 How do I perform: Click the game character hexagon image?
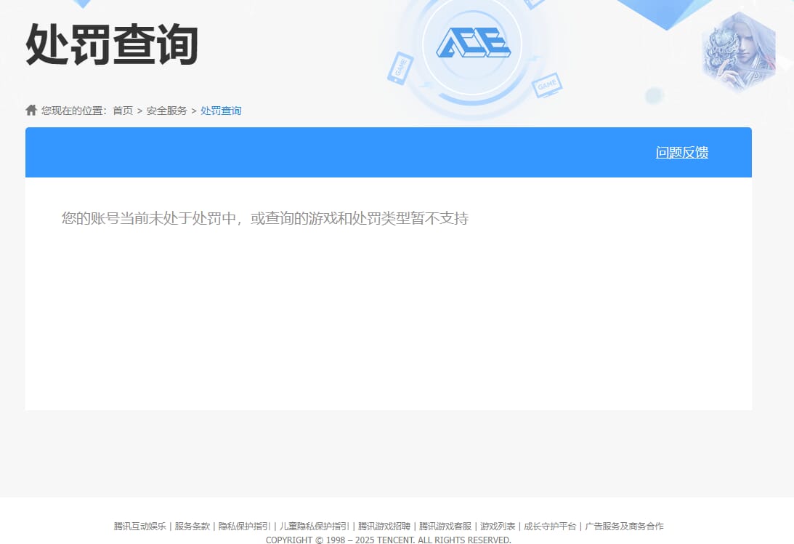739,52
